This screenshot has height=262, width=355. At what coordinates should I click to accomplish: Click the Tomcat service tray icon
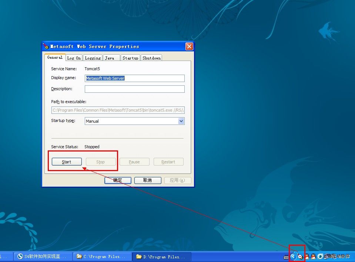[300, 256]
